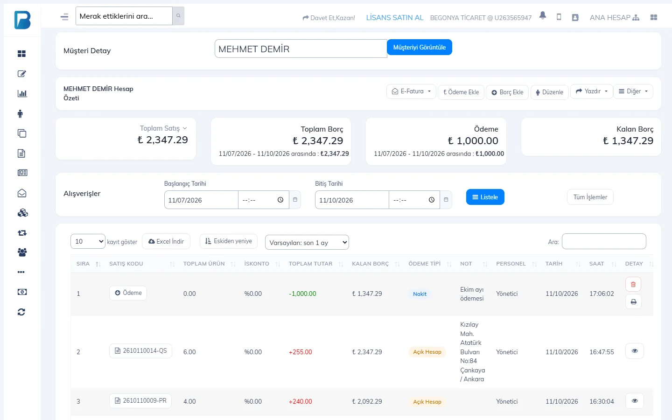The image size is (672, 420).
Task: Open the users group icon in sidebar
Action: (22, 252)
